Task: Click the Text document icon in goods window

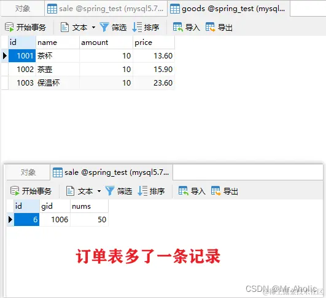Action: pos(64,27)
